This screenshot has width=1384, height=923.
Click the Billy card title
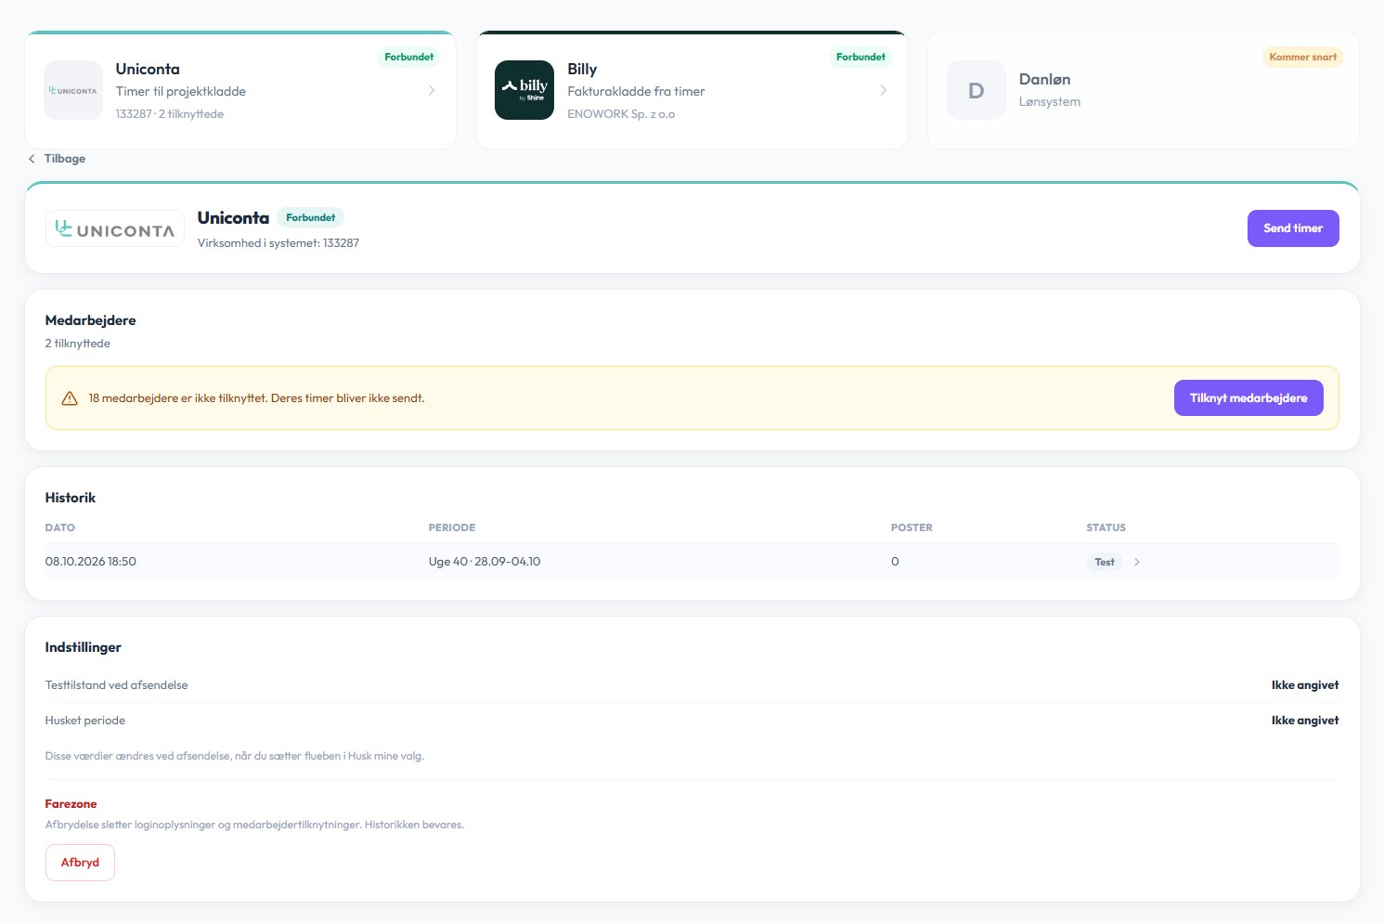(x=582, y=69)
